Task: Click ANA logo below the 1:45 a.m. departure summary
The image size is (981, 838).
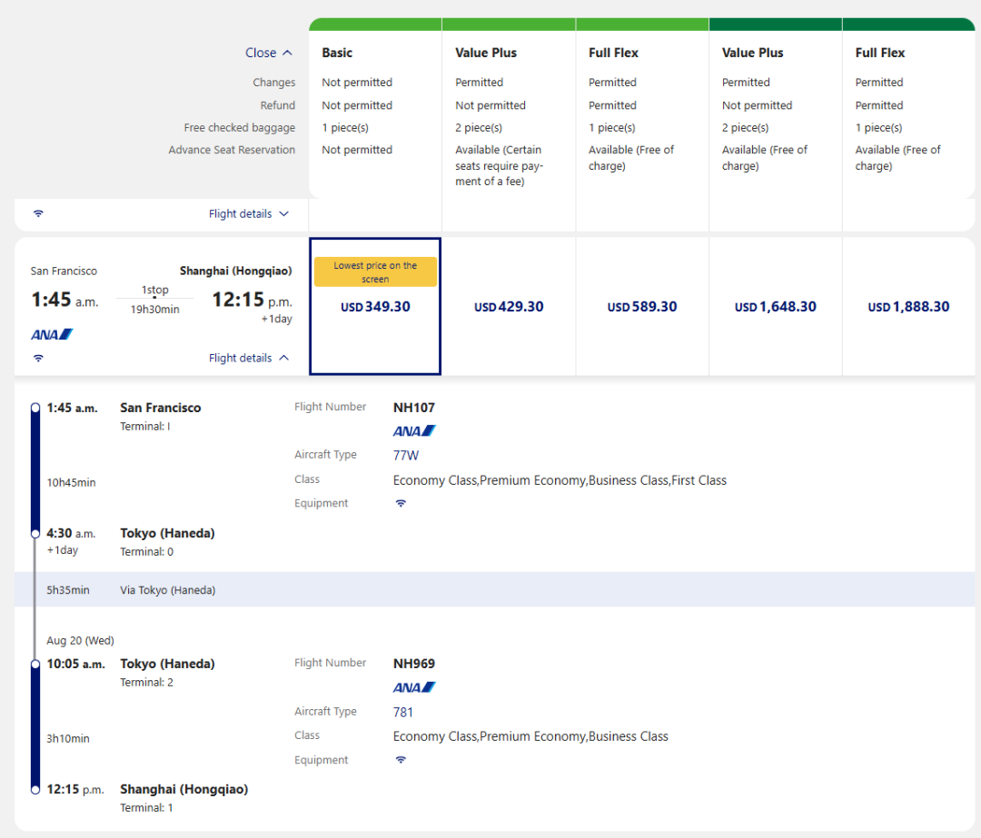Action: (52, 335)
